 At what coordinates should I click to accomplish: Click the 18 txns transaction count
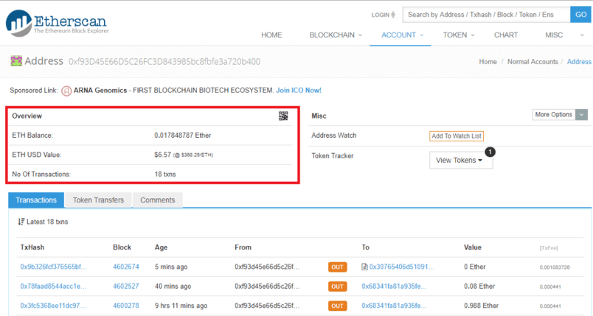point(165,174)
